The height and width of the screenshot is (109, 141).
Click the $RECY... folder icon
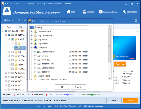[x=16, y=60]
